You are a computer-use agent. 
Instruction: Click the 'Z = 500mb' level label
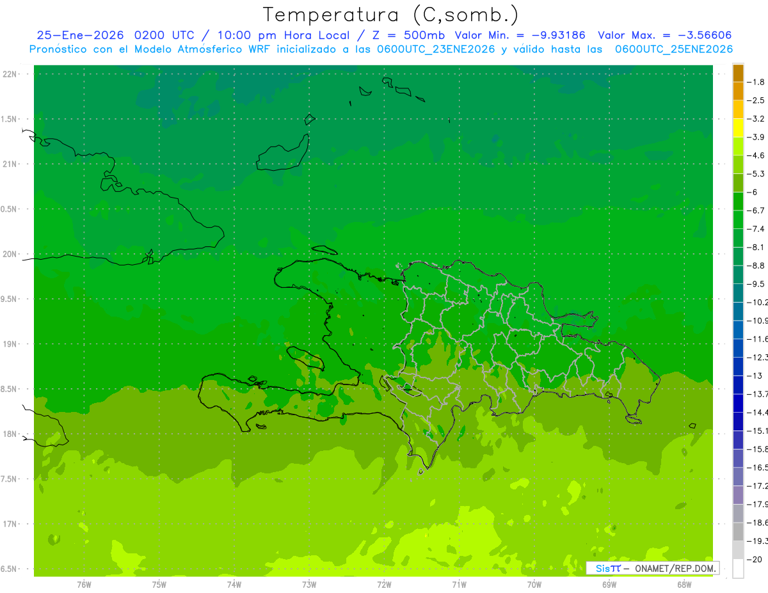click(409, 35)
